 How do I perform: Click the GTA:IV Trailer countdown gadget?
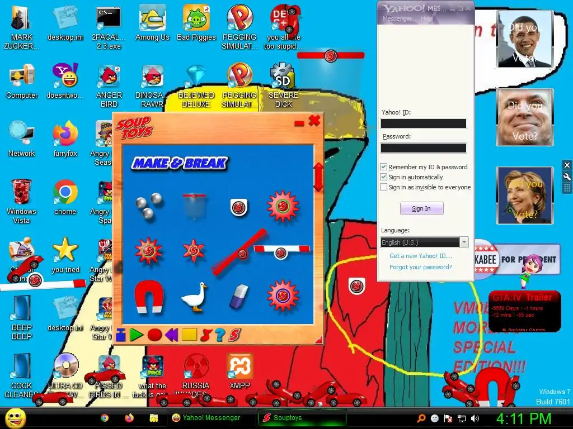click(524, 312)
